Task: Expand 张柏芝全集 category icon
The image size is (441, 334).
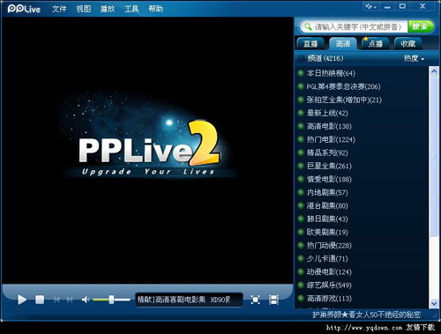Action: [x=301, y=100]
